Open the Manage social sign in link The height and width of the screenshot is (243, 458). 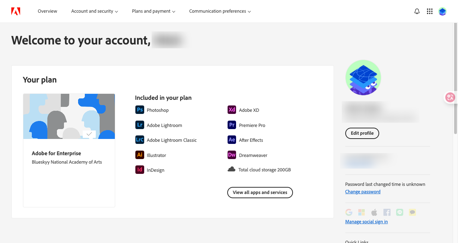(366, 222)
